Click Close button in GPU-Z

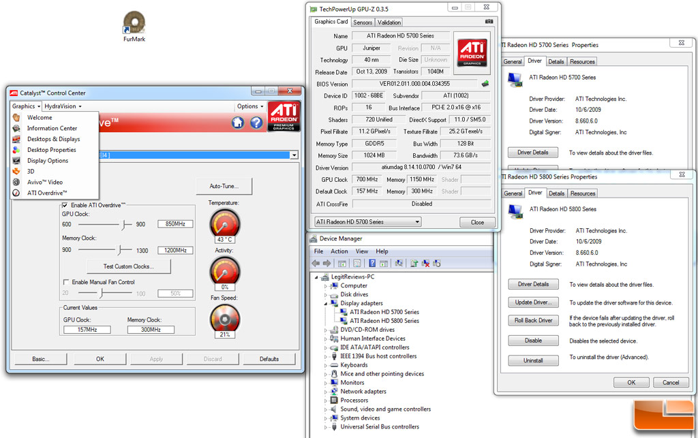coord(477,222)
